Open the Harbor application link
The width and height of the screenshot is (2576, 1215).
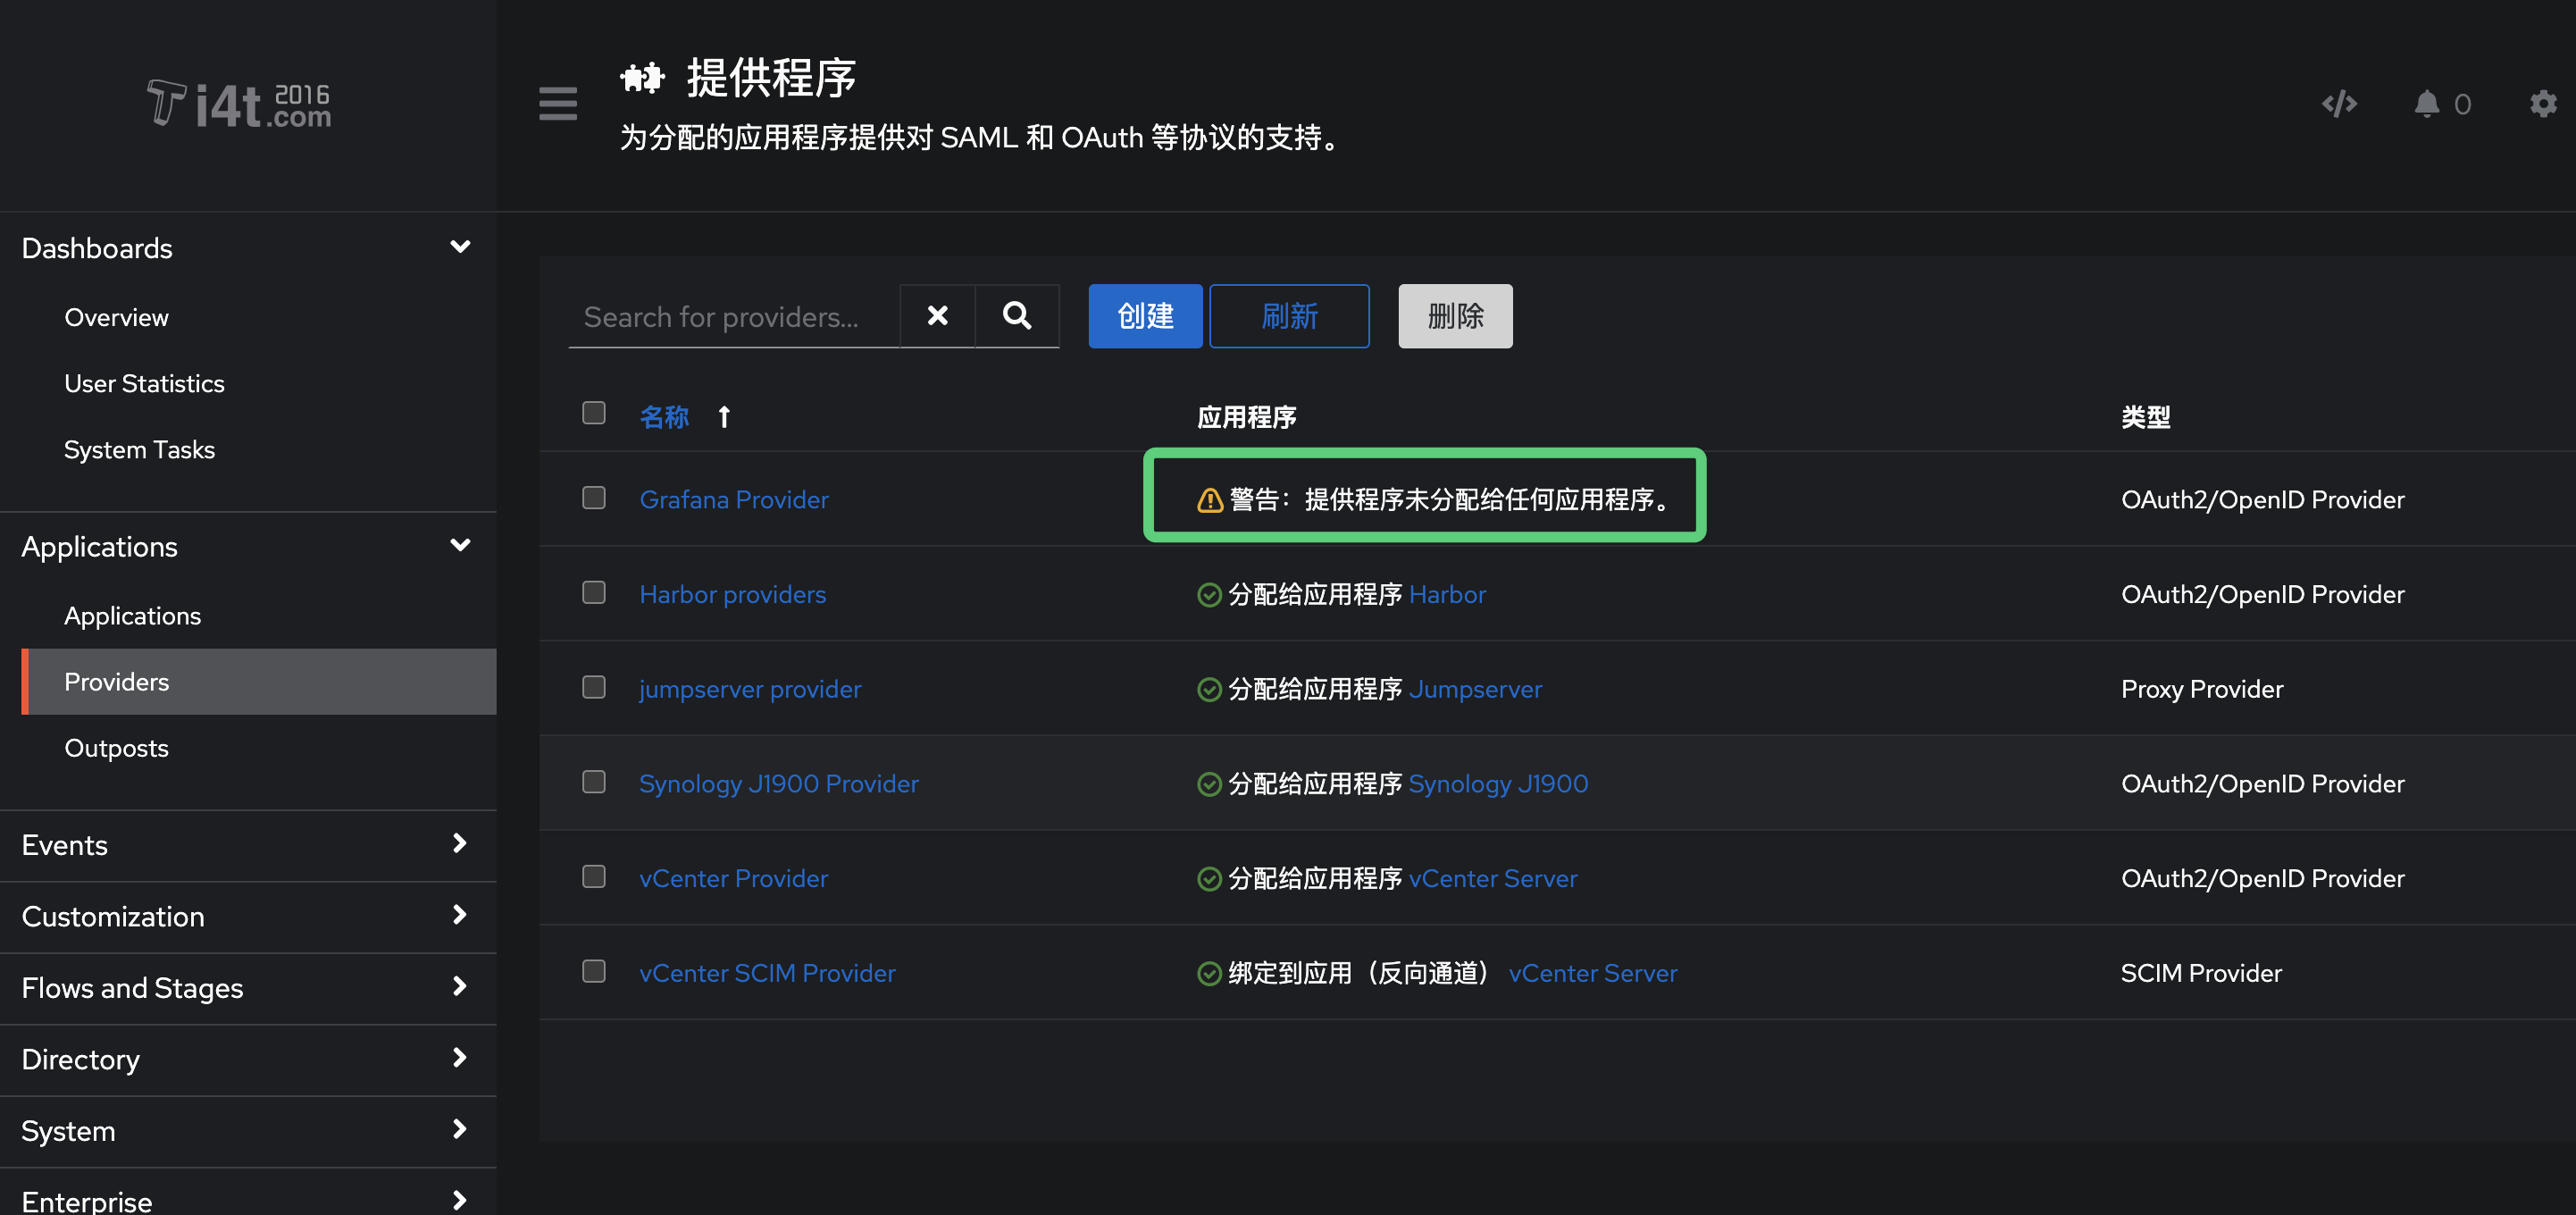coord(1447,594)
